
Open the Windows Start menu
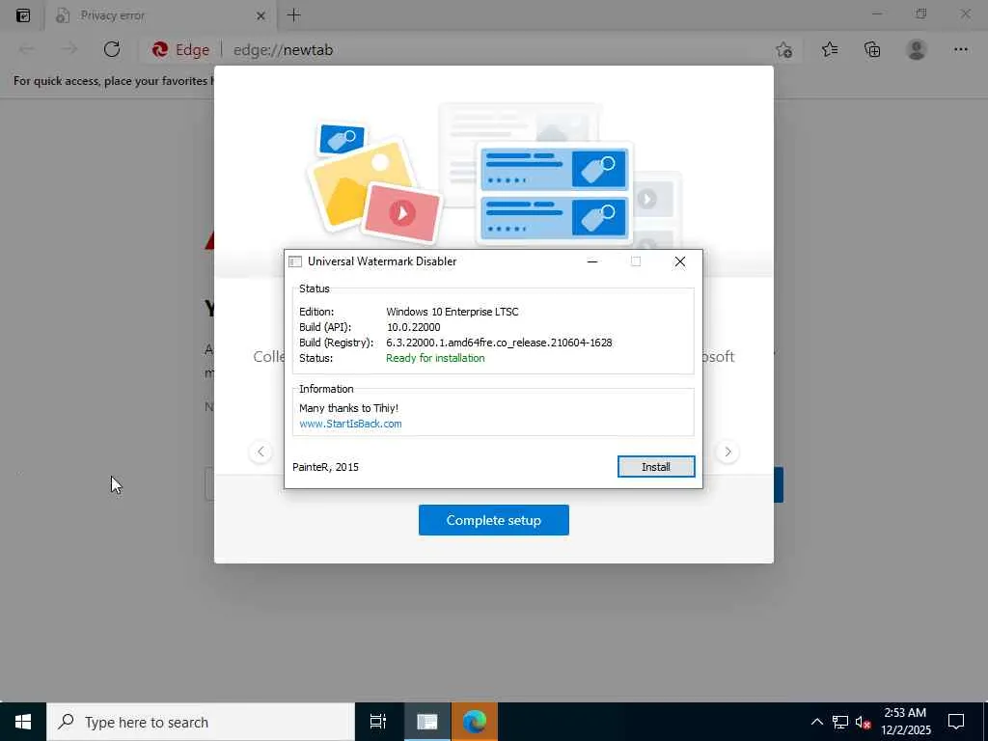click(x=23, y=722)
